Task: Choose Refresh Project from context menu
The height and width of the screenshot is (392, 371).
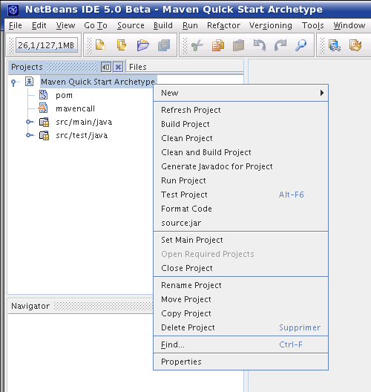Action: point(240,110)
